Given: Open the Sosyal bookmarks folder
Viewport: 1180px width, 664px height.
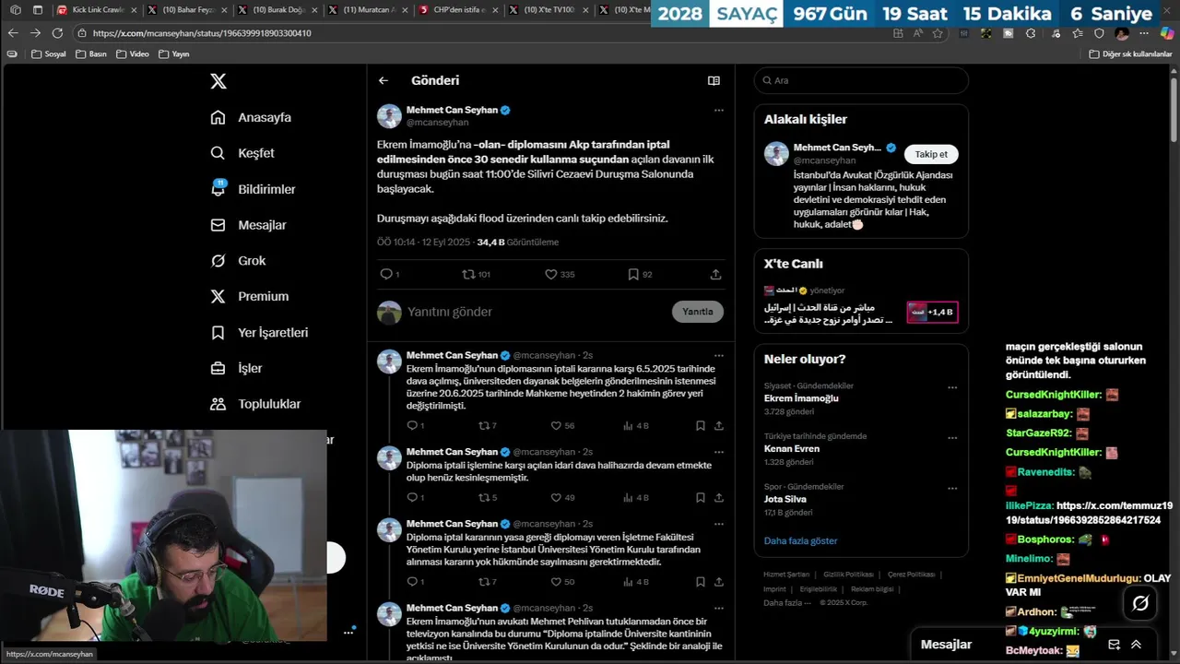Looking at the screenshot, I should tap(49, 53).
